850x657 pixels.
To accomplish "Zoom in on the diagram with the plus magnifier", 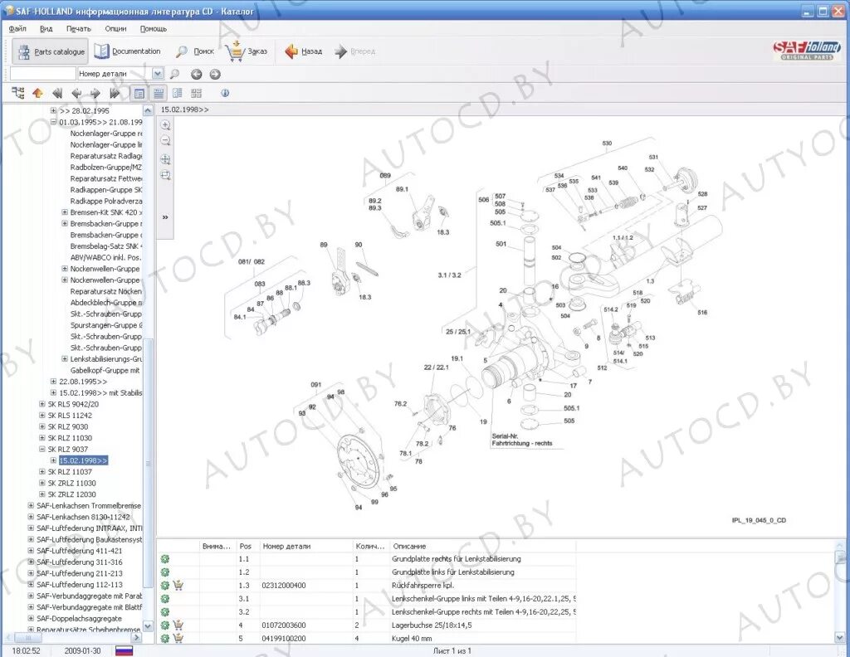I will pos(165,125).
